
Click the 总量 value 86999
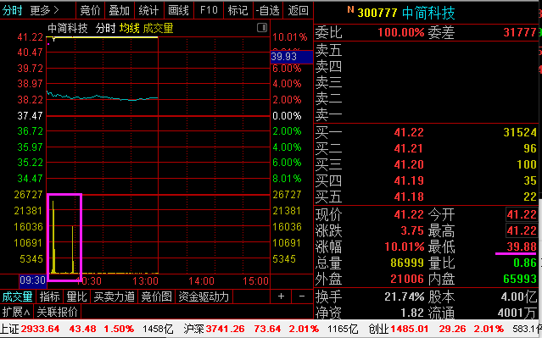click(x=407, y=263)
